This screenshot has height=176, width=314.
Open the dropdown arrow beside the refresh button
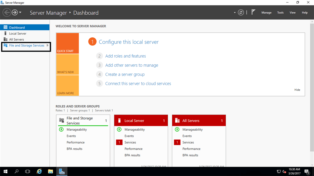235,13
